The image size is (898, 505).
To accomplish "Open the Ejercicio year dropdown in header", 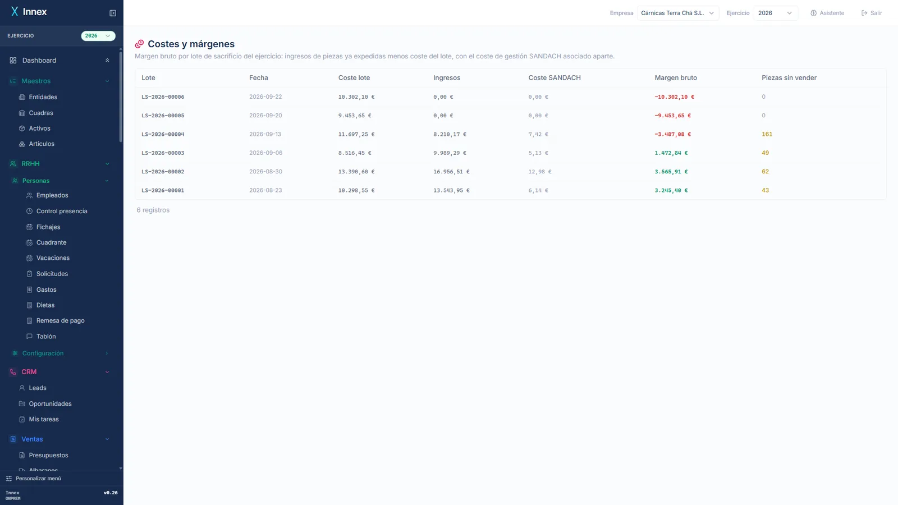I will 776,13.
